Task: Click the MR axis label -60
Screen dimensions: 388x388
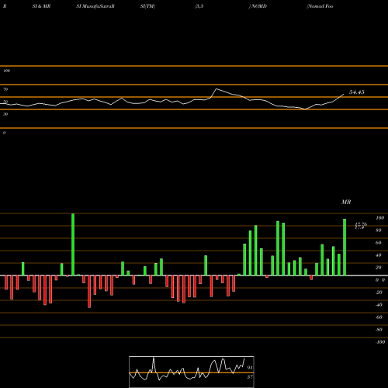Action: (x=379, y=317)
